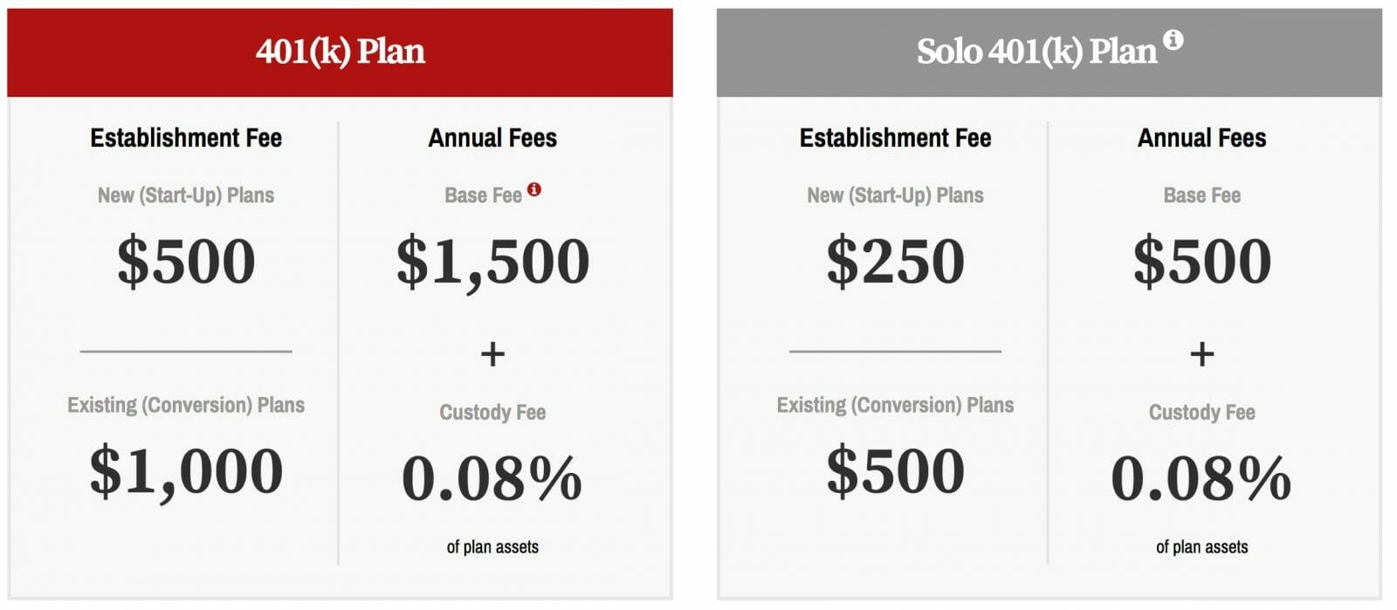The height and width of the screenshot is (610, 1397).
Task: Click the $500 conversion fee in Solo plan
Action: point(895,470)
